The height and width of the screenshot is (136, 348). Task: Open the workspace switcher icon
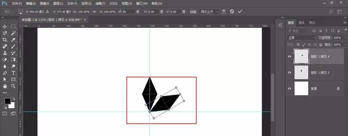(340, 11)
